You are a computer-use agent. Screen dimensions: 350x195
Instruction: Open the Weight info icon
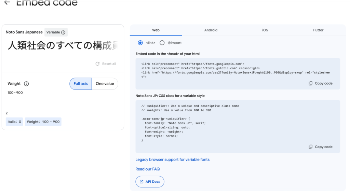pyautogui.click(x=26, y=84)
